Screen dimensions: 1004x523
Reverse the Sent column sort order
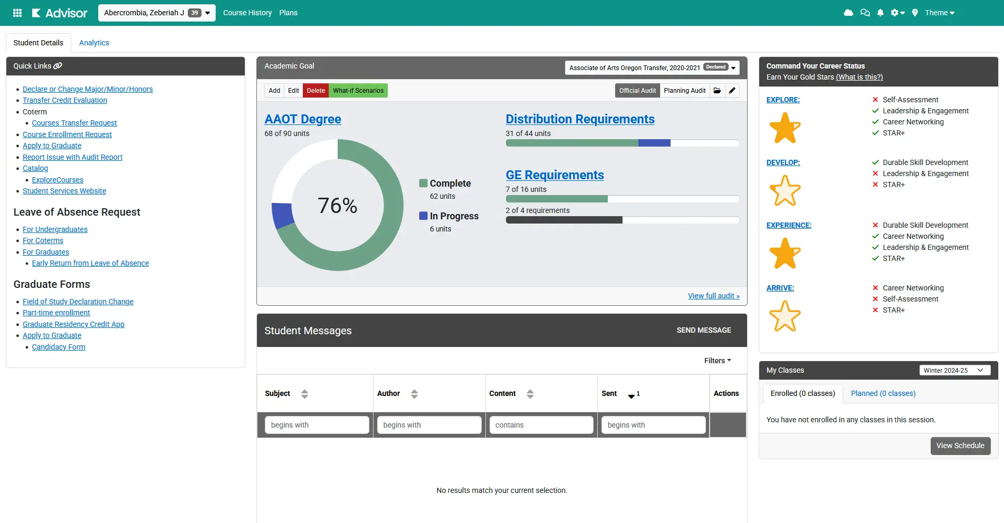[631, 395]
